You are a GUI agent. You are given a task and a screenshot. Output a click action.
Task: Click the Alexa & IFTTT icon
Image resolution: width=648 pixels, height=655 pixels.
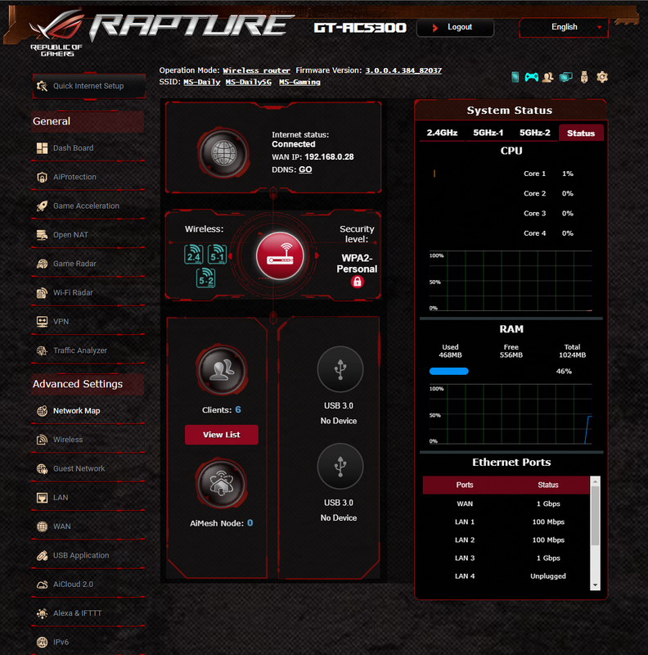43,613
